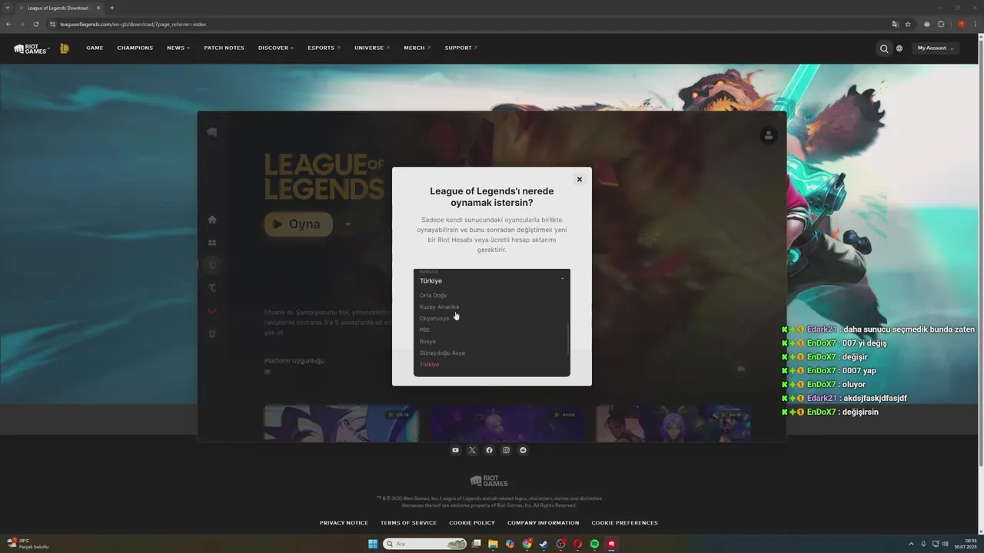Image resolution: width=984 pixels, height=553 pixels.
Task: Open PATCH NOTES page
Action: coord(224,48)
